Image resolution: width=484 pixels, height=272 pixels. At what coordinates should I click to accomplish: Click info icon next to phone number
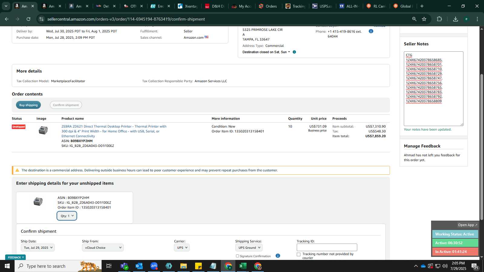[371, 31]
